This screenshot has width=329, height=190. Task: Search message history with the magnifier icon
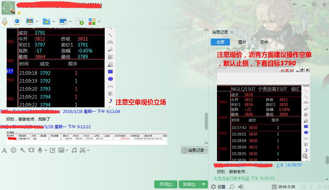232,187
